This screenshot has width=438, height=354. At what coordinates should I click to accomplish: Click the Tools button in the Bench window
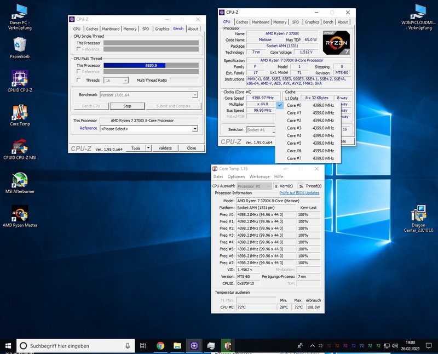point(136,148)
